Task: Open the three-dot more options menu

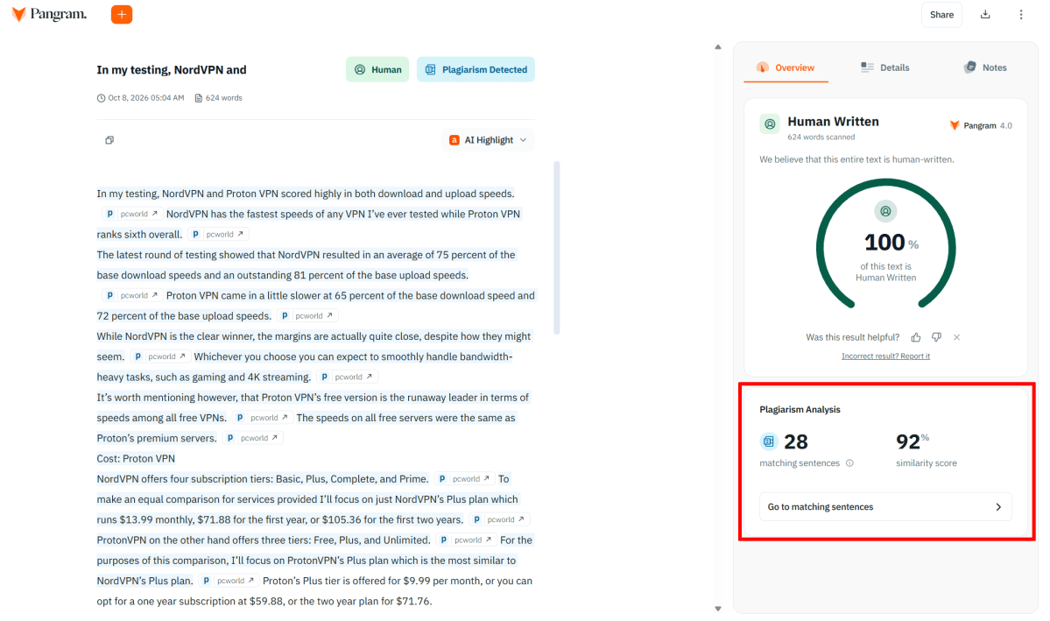Action: click(1020, 14)
